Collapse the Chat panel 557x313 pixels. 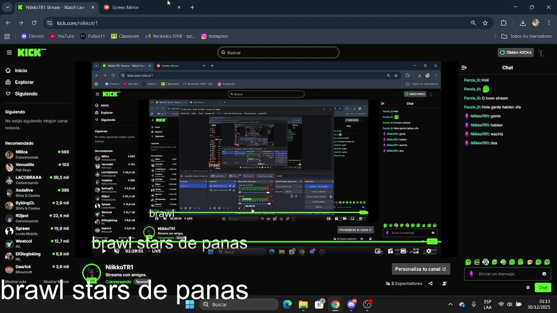(464, 67)
